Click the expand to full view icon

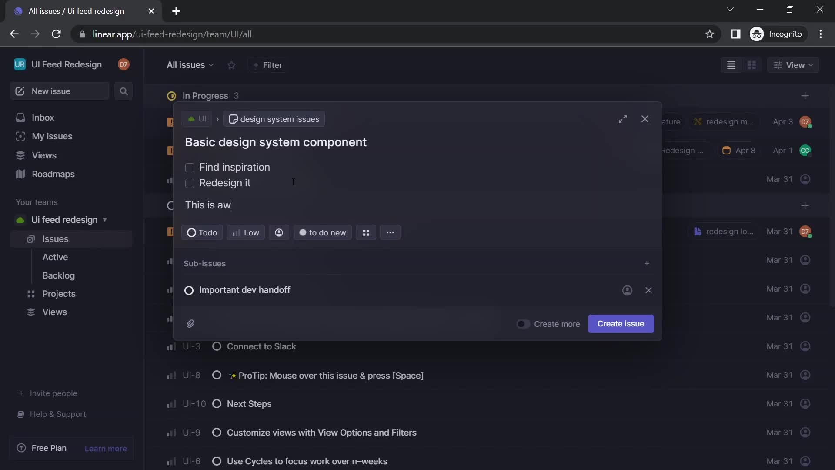pos(623,119)
